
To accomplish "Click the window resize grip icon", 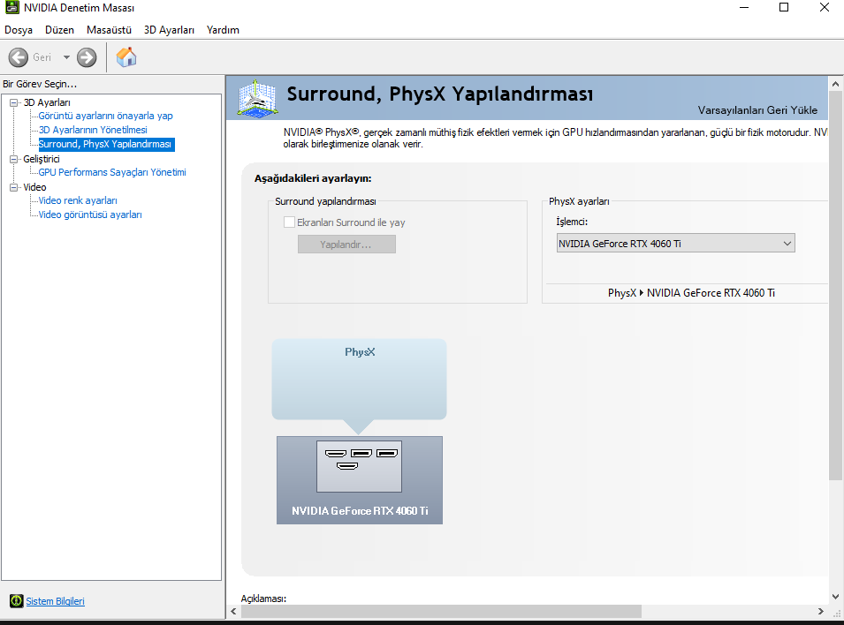I will [837, 612].
